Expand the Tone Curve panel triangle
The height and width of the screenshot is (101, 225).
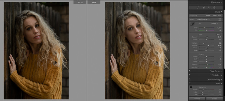pos(222,71)
